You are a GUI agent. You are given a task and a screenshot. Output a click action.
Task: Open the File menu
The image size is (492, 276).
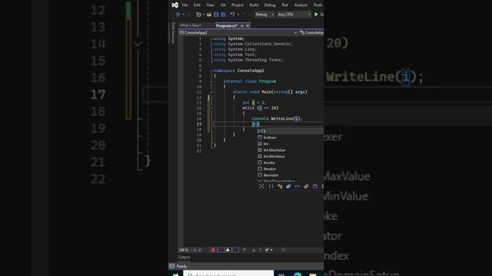184,5
